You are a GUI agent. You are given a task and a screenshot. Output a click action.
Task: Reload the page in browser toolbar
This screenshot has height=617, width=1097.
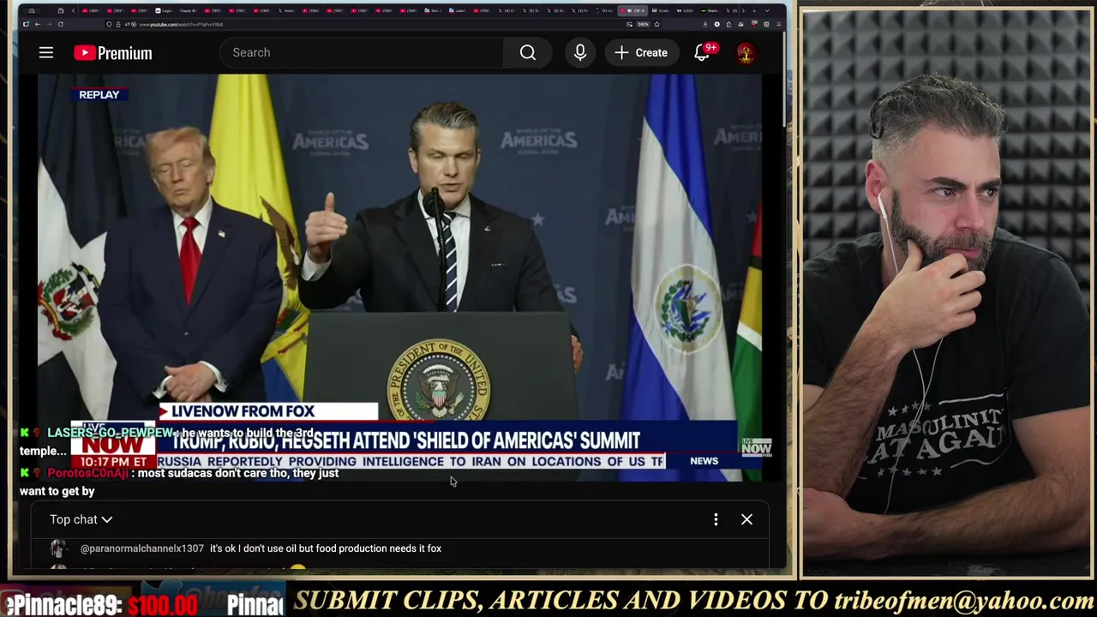click(x=61, y=24)
